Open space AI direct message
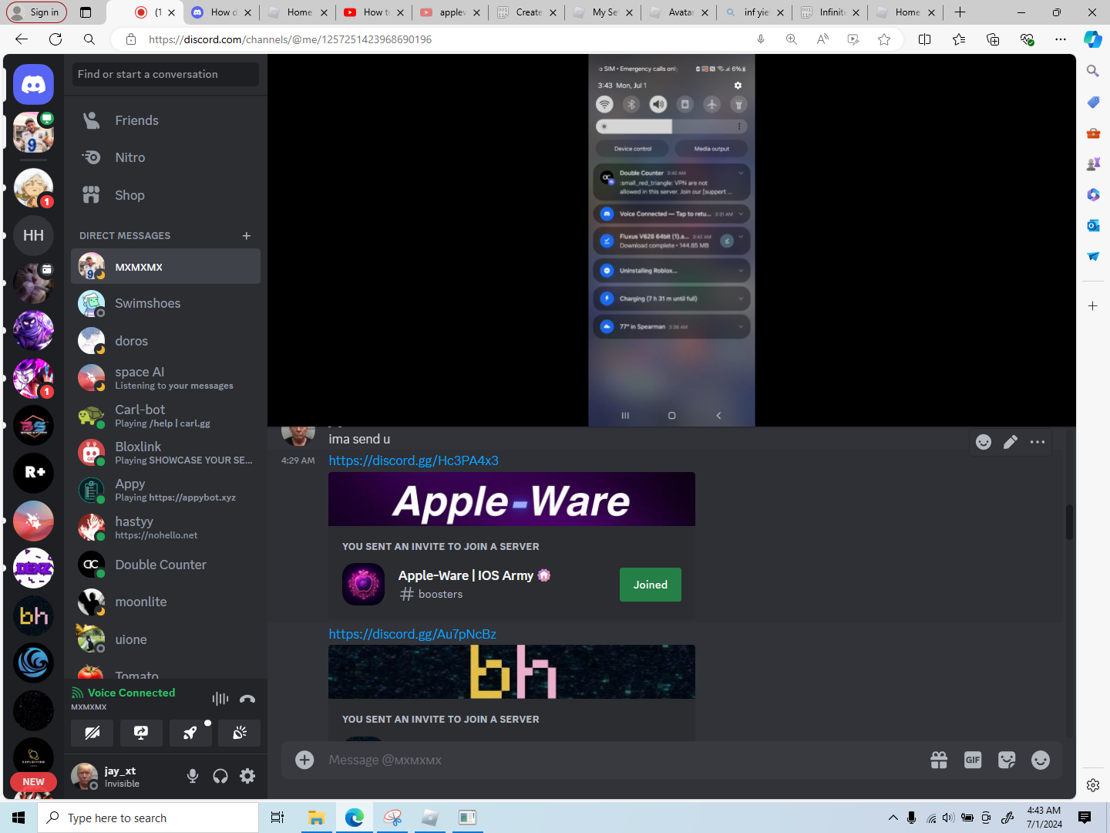 click(x=166, y=378)
